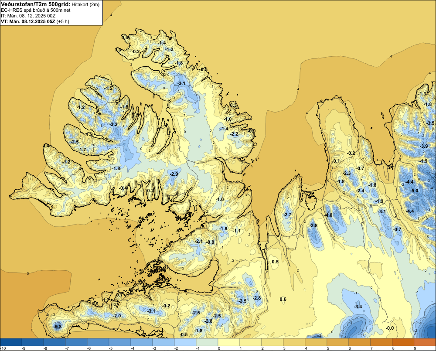Click the '0.2' temperature value on the map

(x=150, y=191)
